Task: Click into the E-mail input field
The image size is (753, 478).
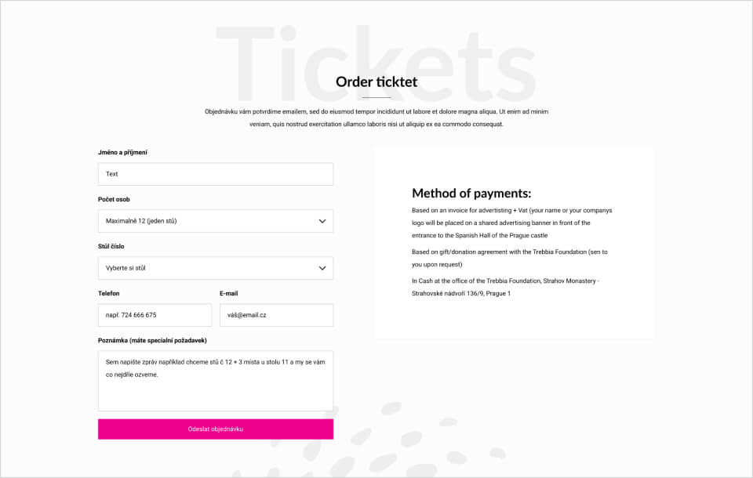Action: point(277,315)
